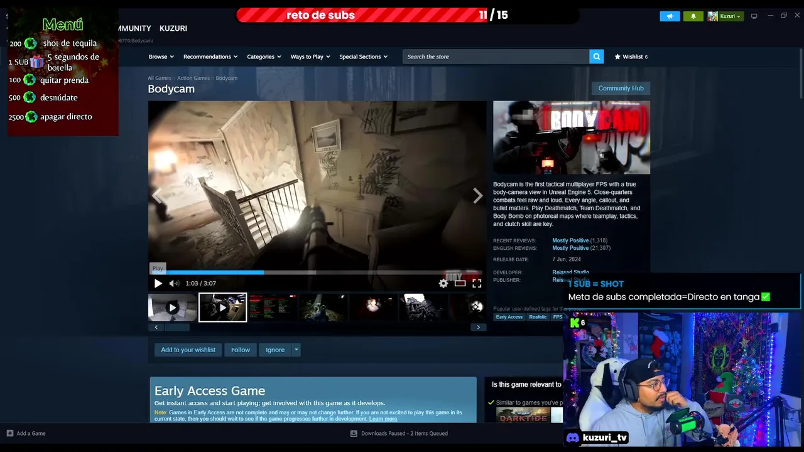Open the Downloads Paused status icon

pyautogui.click(x=354, y=433)
